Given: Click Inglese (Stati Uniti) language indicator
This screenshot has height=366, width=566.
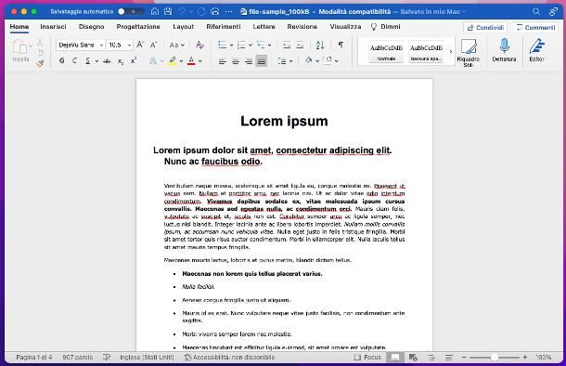Looking at the screenshot, I should coord(147,357).
